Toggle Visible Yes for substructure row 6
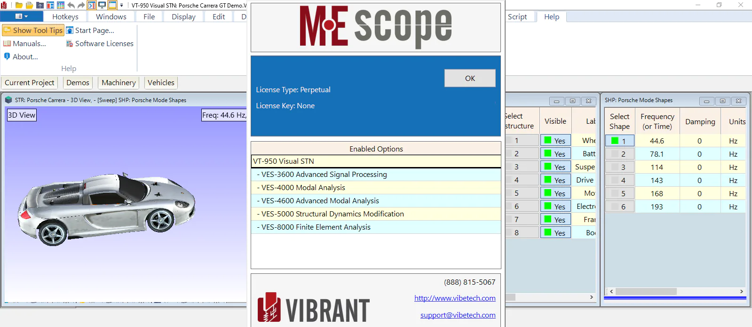Screen dimensions: 752x327 555,206
